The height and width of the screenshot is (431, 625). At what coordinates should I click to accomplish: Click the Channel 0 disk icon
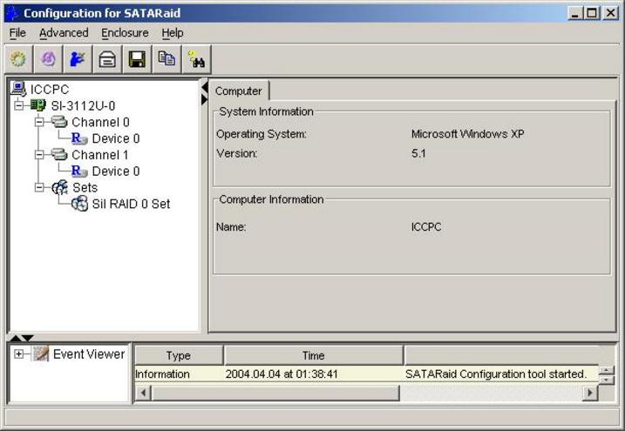(59, 121)
